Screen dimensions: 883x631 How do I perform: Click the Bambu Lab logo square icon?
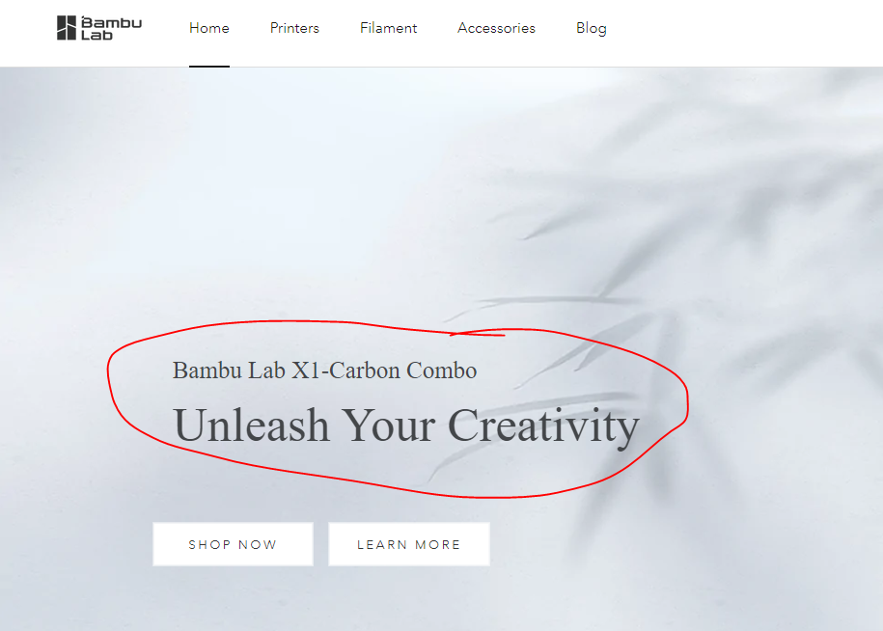click(67, 28)
